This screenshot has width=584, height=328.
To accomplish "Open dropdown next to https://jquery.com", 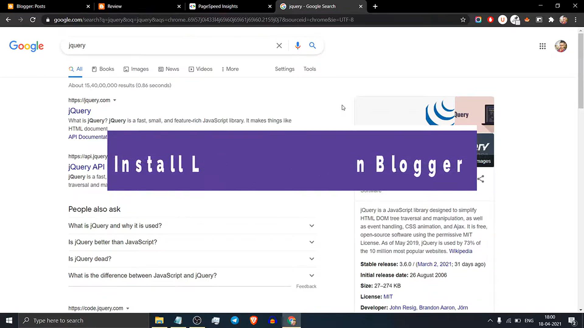I will pos(115,100).
